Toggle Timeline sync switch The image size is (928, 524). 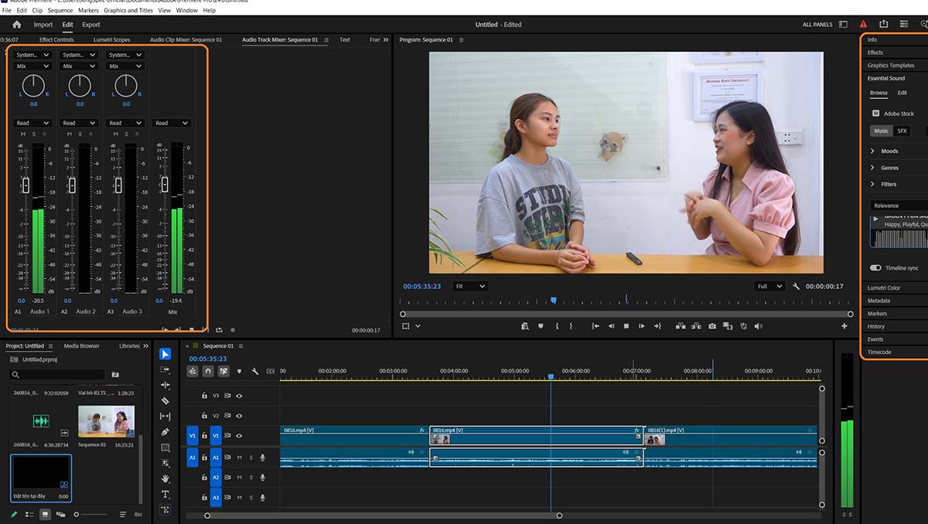(x=875, y=267)
